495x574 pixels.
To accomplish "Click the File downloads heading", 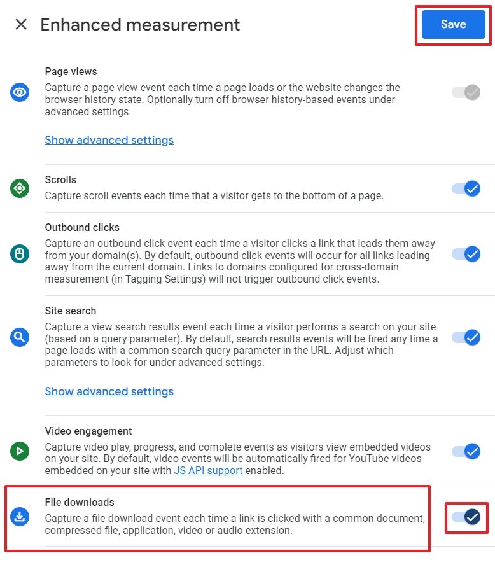I will pos(80,502).
